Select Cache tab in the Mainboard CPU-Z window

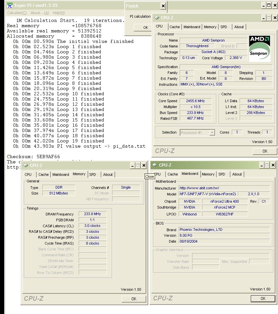172,174
